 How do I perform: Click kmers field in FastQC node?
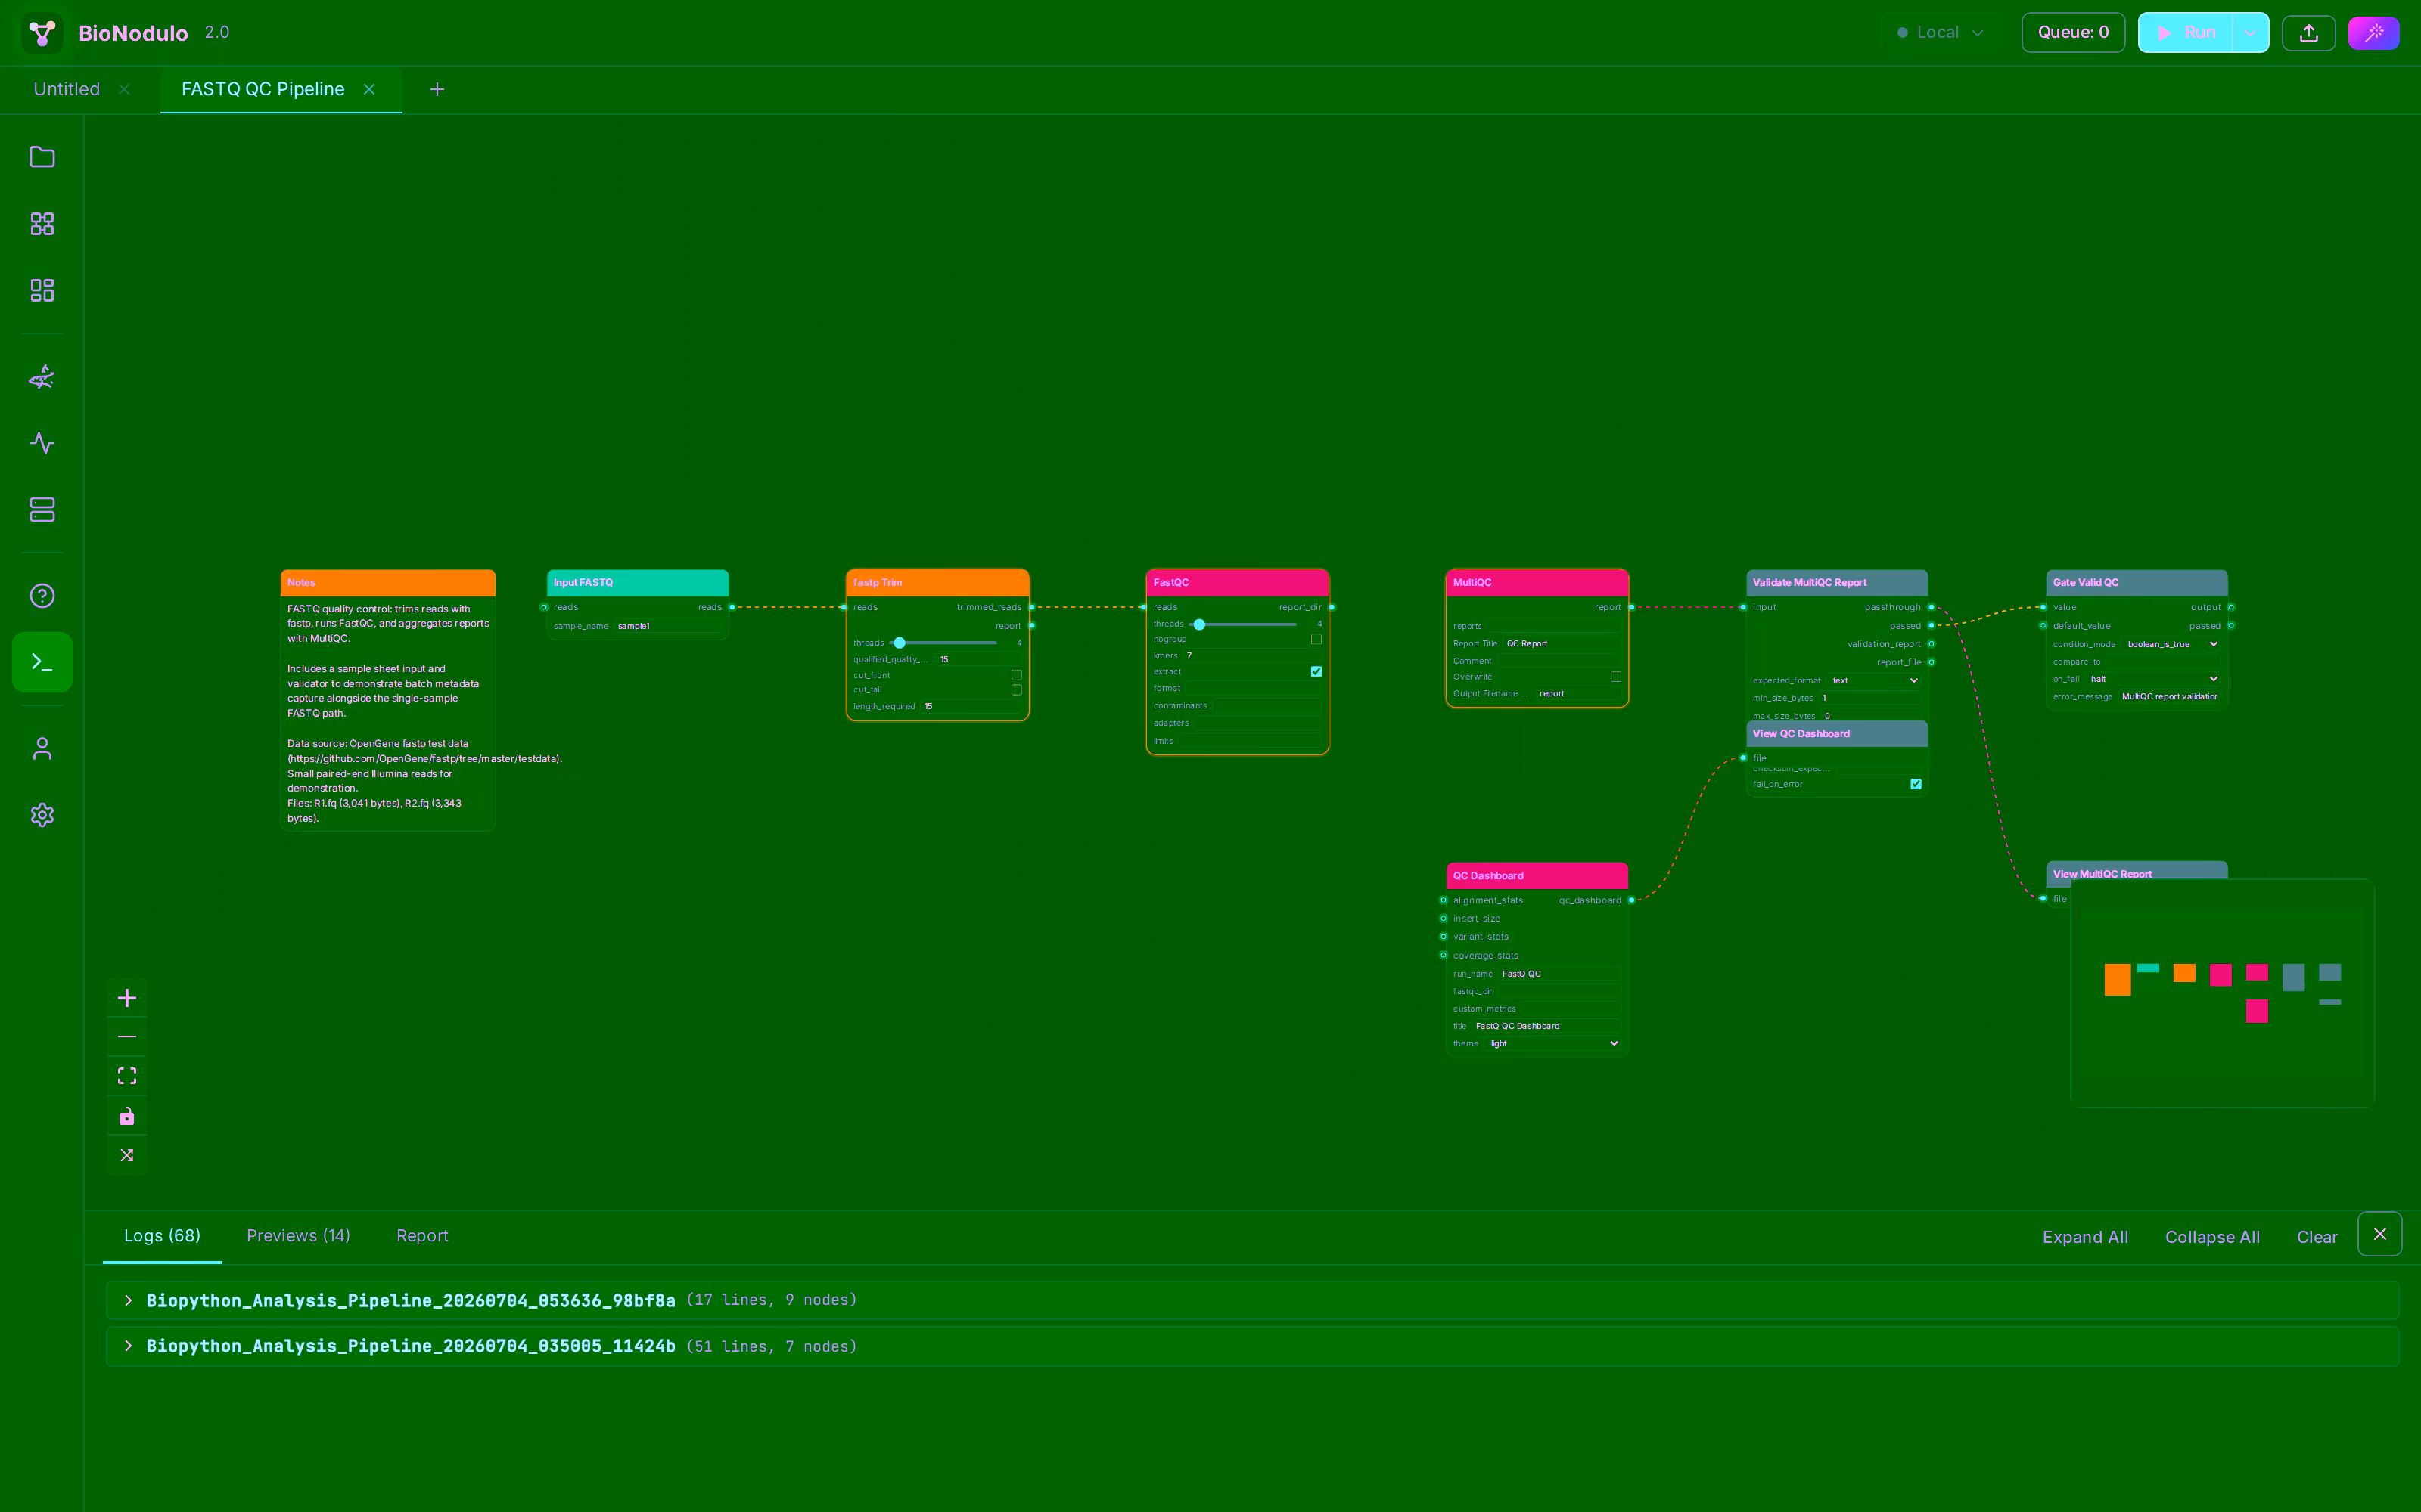(1251, 656)
